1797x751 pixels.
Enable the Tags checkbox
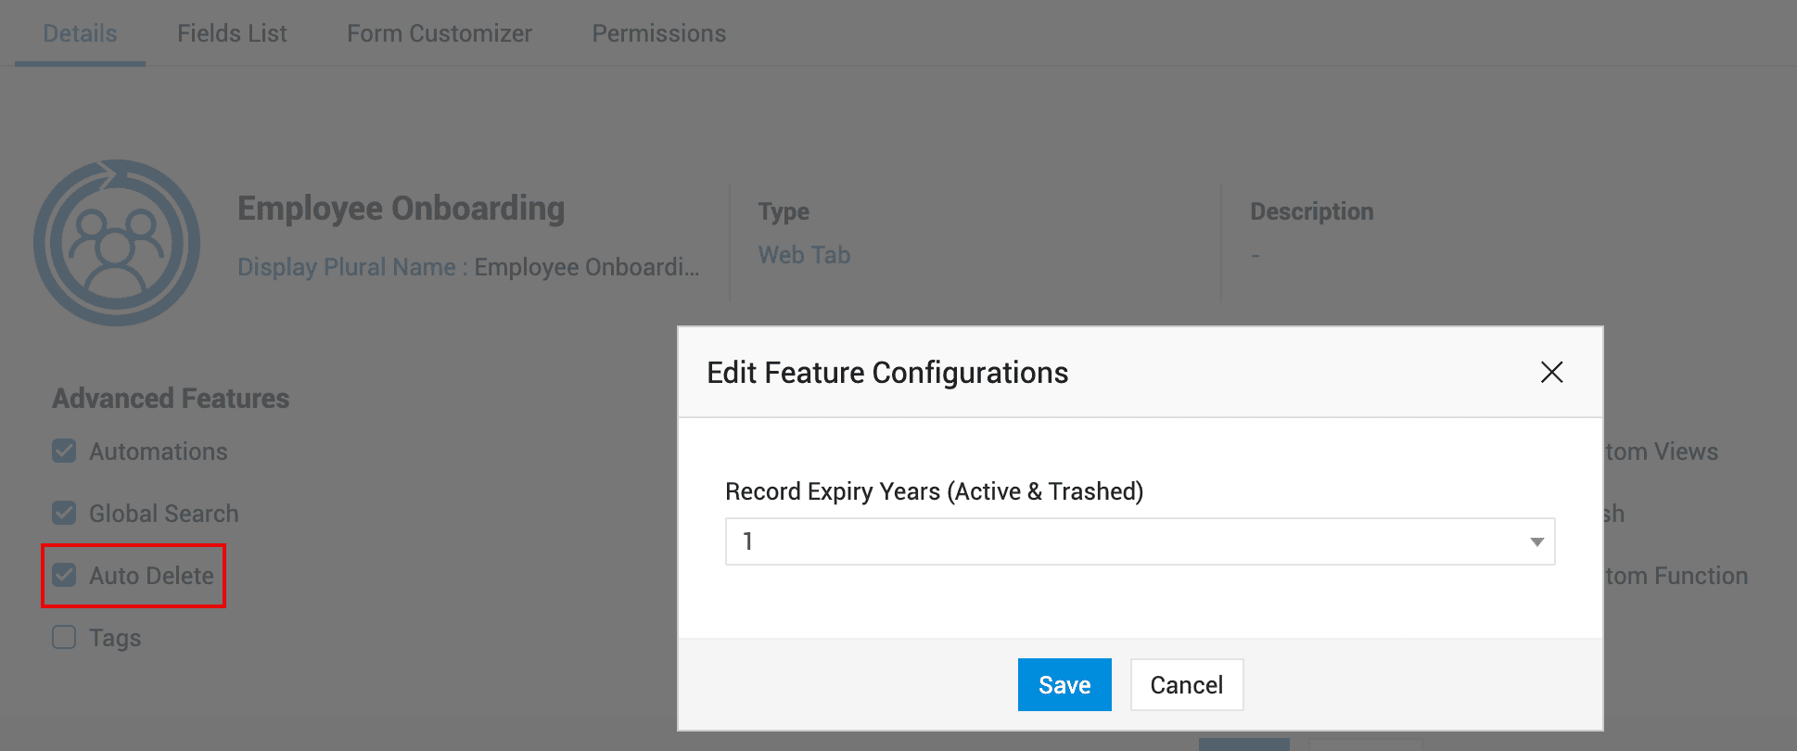[x=64, y=638]
